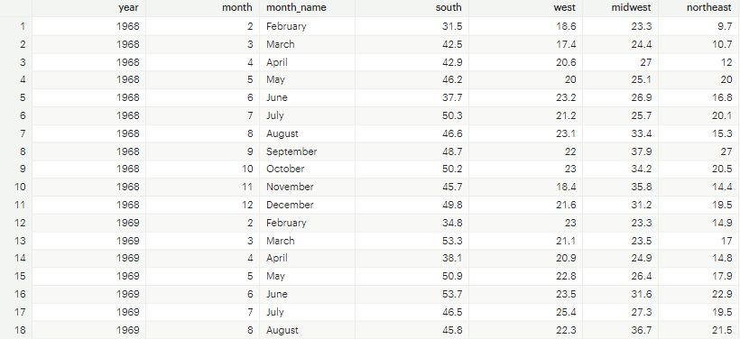Click the south value 53.7 cell
This screenshot has width=740, height=339.
click(412, 294)
